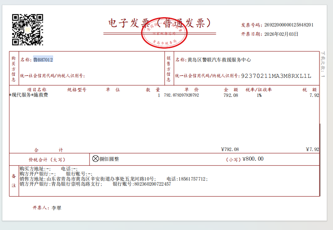
Task: Click the vertical 下载次数 text at right edge
Action: [323, 65]
